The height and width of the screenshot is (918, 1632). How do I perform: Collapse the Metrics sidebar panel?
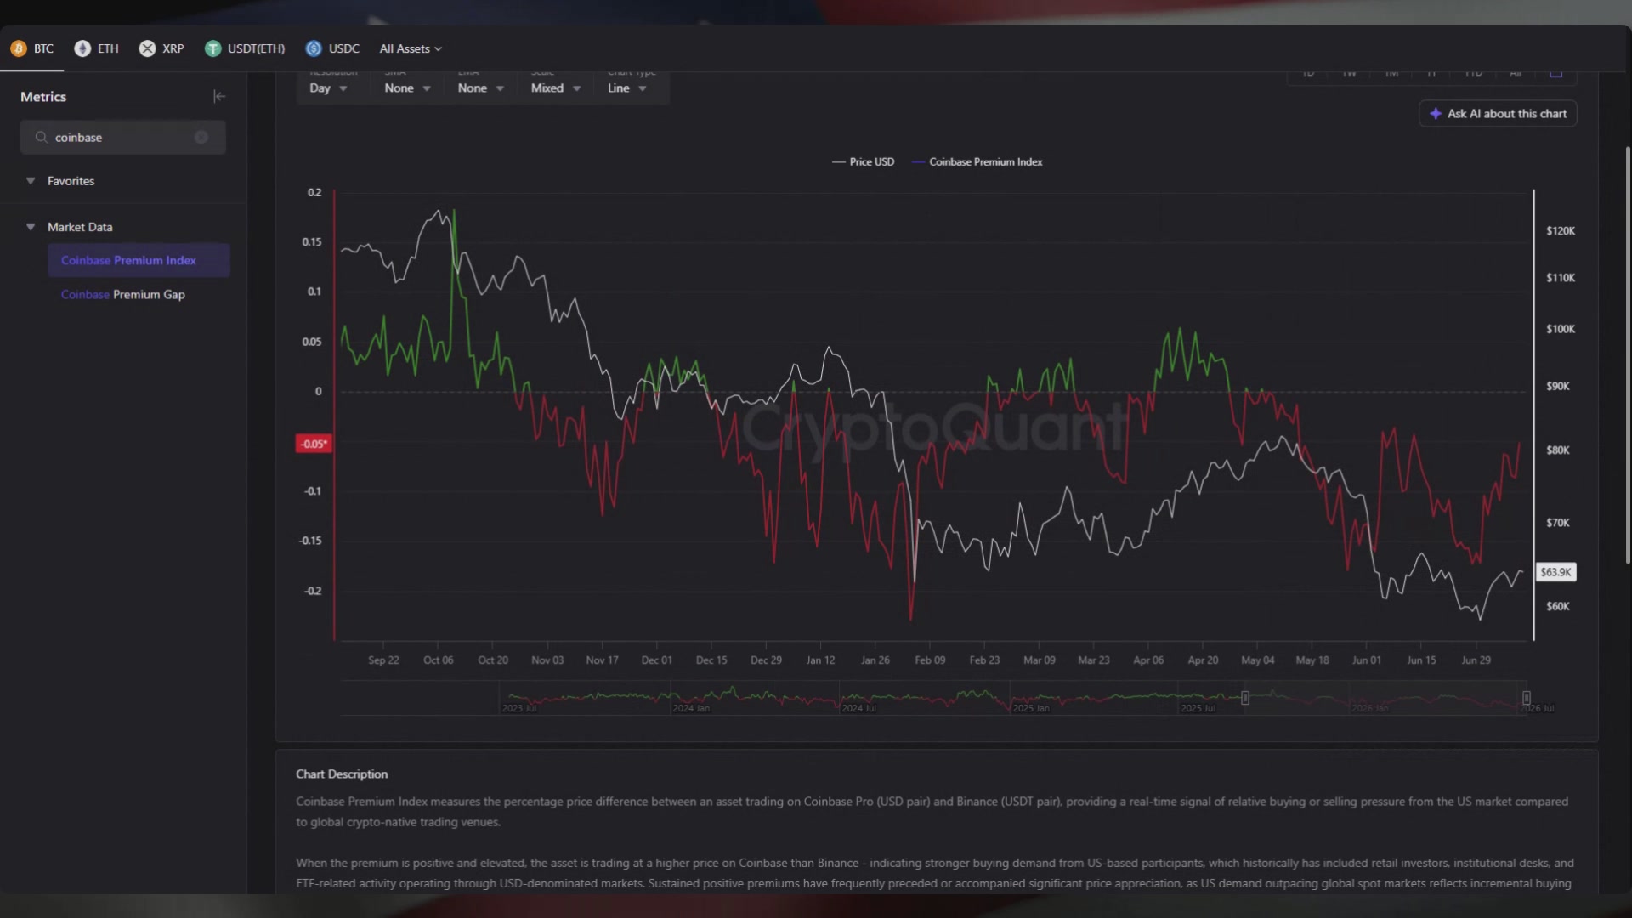219,97
